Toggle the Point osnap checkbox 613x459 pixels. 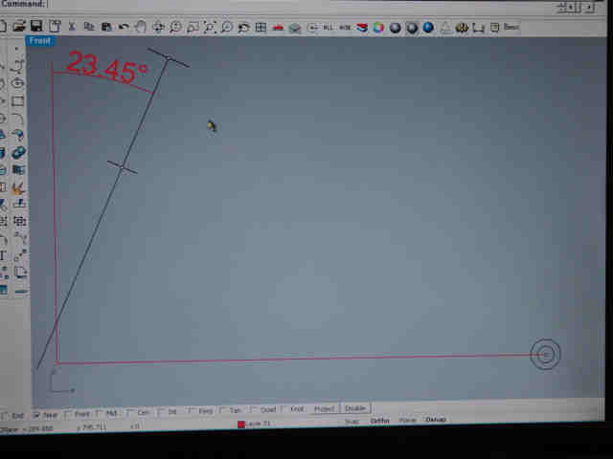(x=68, y=414)
